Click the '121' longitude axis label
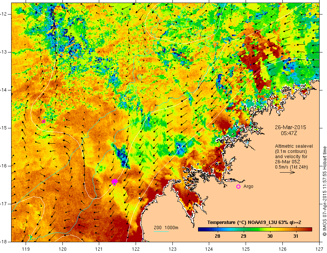 (99, 249)
